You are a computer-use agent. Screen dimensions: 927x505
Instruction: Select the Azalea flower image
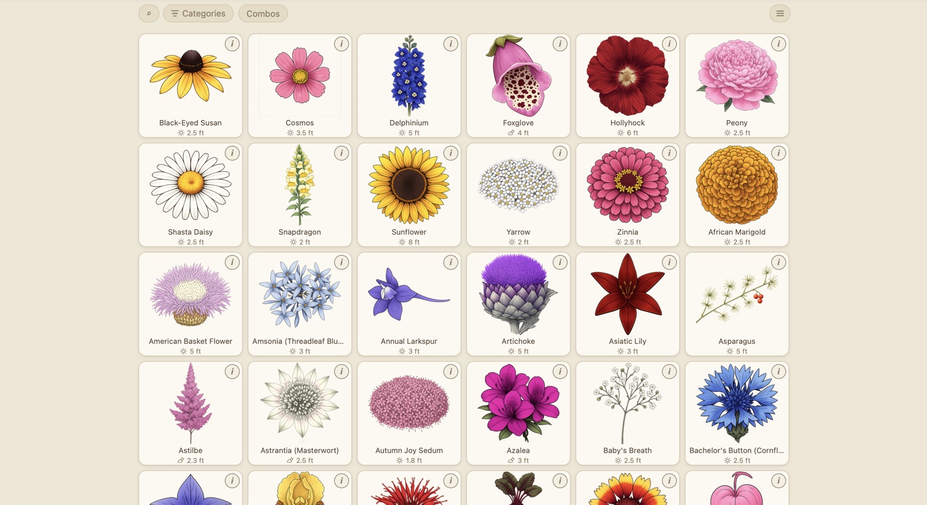click(519, 403)
